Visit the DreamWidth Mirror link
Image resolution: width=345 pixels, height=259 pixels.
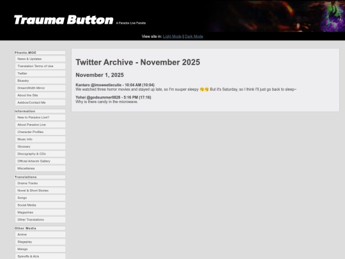click(x=40, y=88)
